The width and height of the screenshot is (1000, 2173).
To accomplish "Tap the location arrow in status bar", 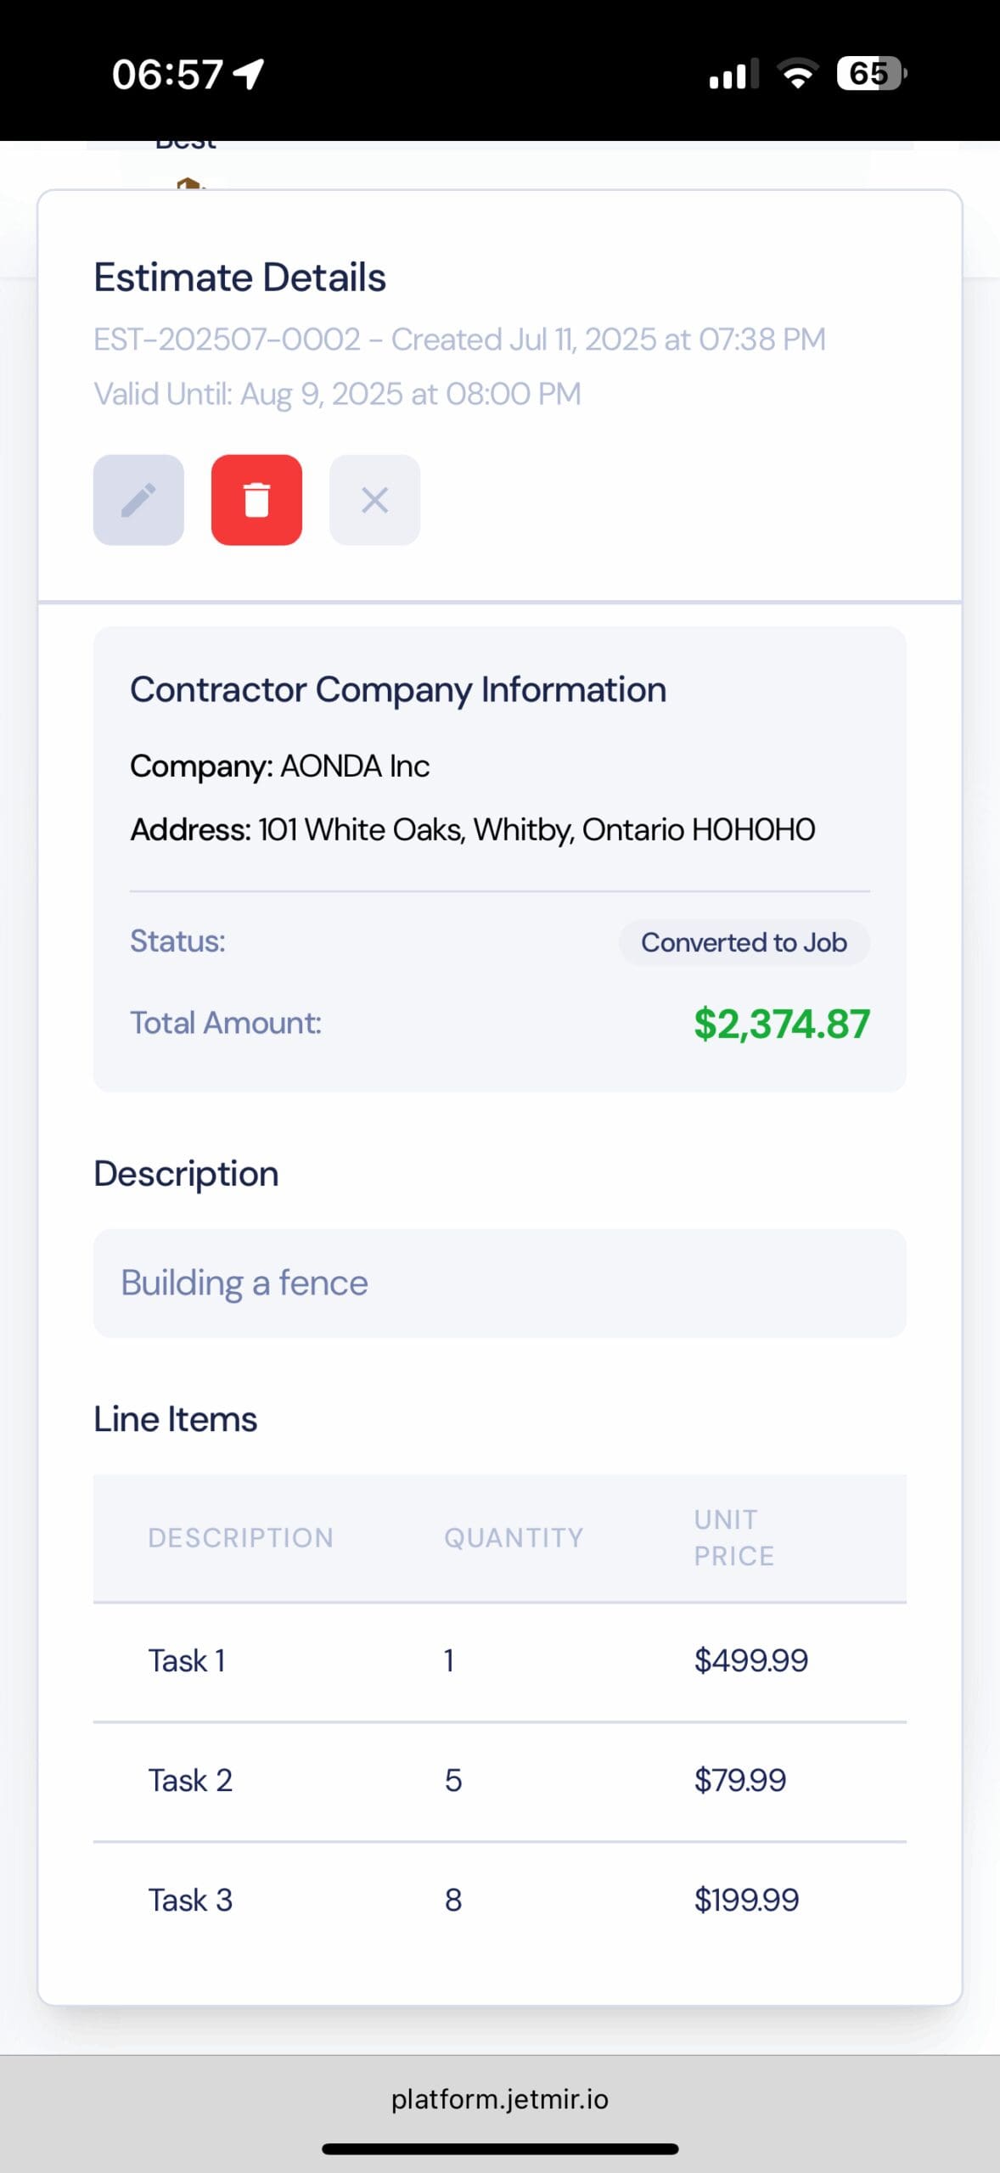I will pyautogui.click(x=249, y=74).
